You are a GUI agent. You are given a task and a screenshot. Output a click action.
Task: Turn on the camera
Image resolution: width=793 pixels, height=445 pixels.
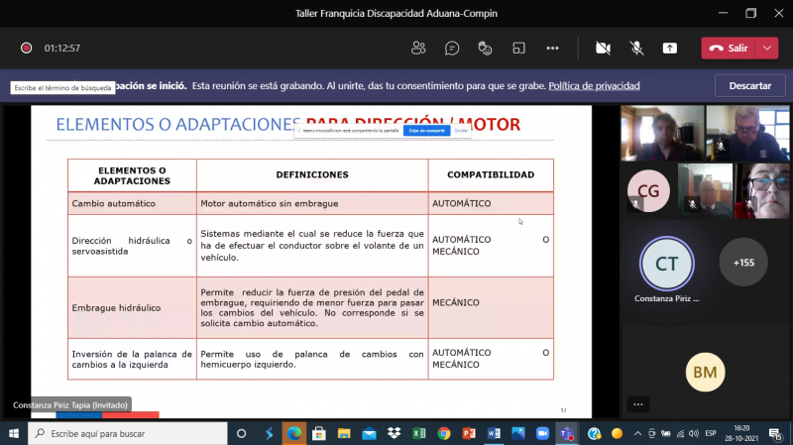click(x=603, y=48)
